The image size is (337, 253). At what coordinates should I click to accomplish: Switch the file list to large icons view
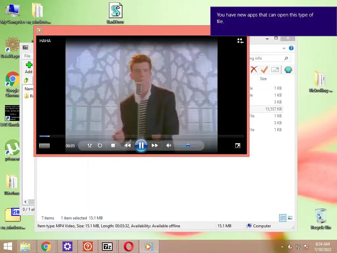tap(290, 218)
